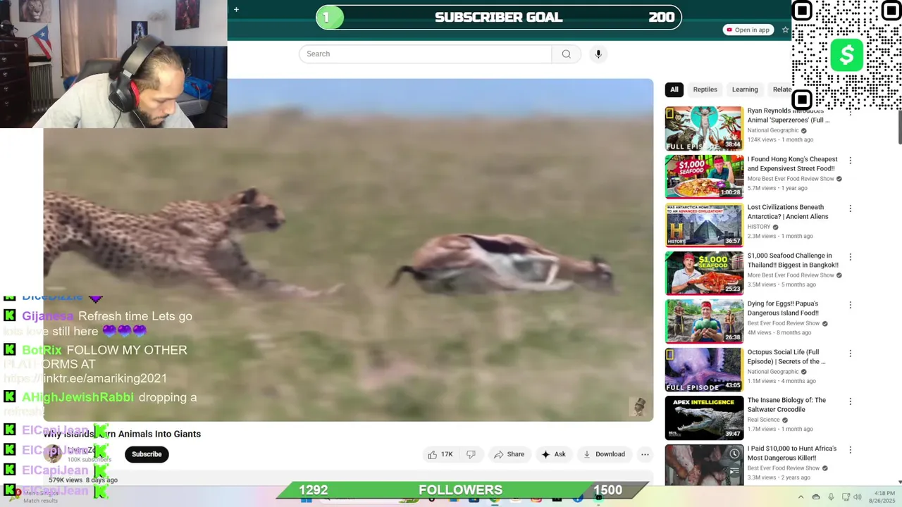Open options for Lost Civilizations Antarctica video

tap(850, 208)
